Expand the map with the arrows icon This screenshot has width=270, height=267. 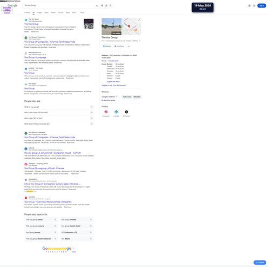pos(139,20)
